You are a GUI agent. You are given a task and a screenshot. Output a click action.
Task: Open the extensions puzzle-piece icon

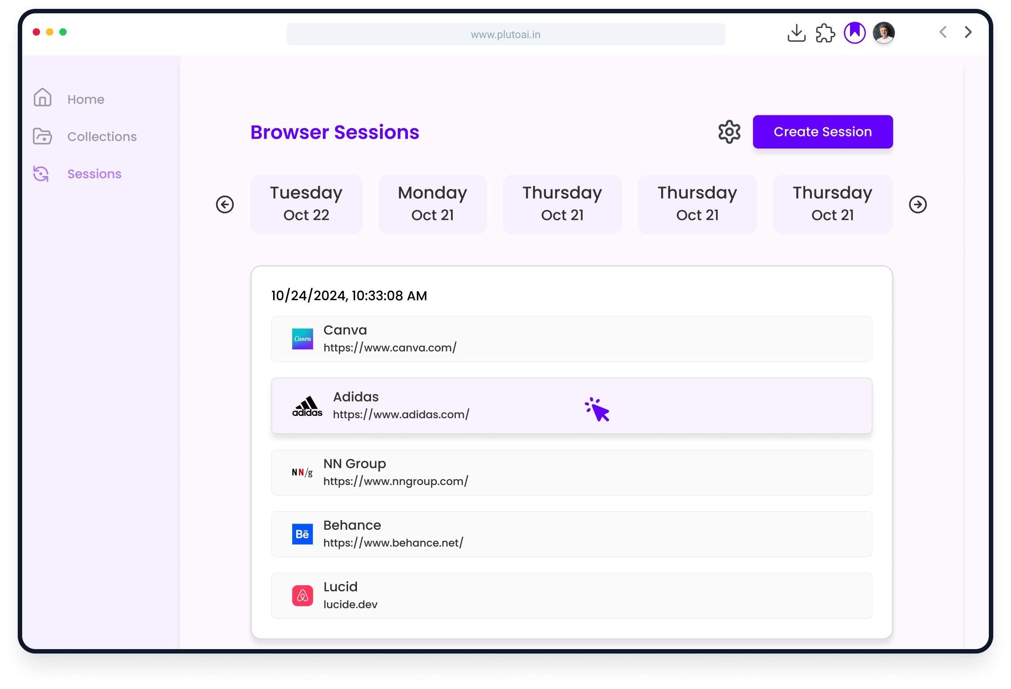pos(825,33)
